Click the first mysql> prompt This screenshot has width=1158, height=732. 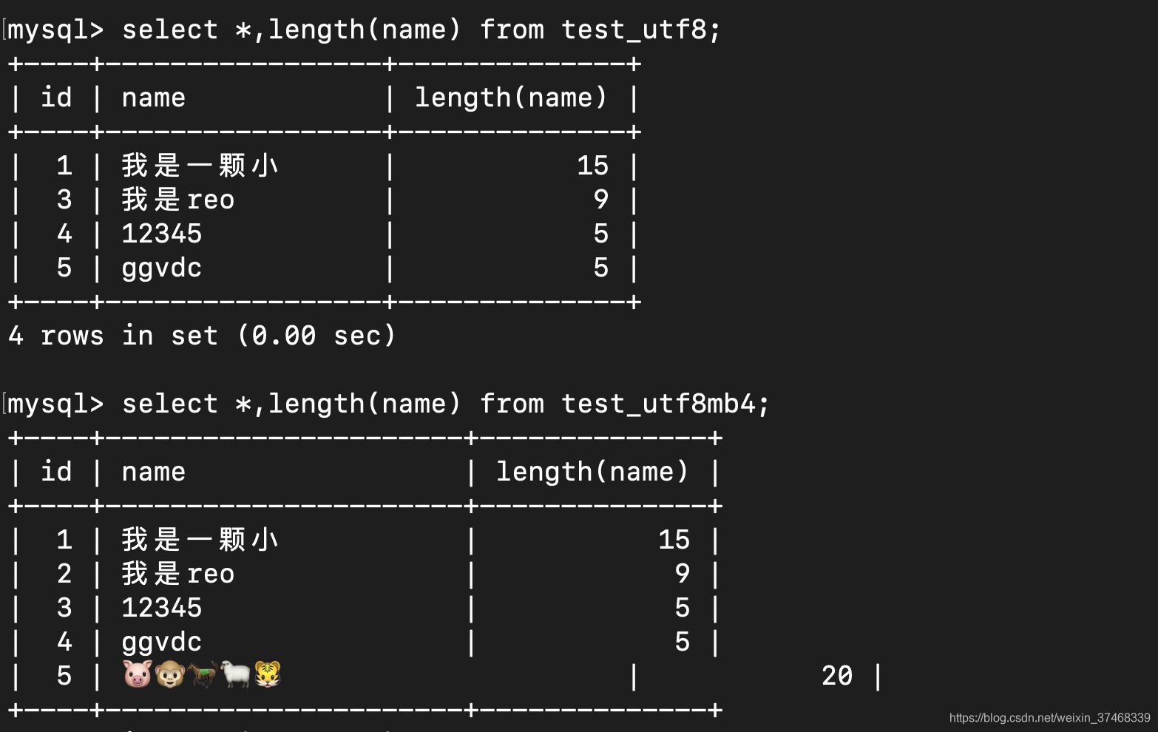pos(56,30)
